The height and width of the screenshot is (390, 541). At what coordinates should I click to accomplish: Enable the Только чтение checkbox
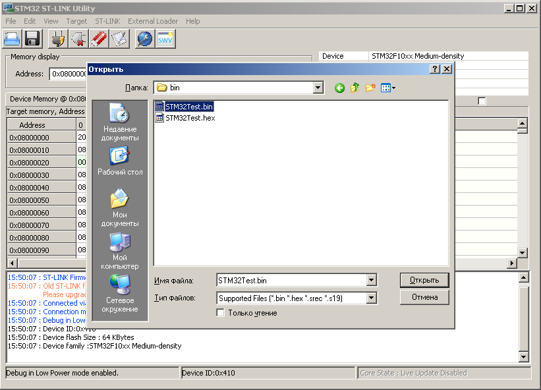[221, 313]
